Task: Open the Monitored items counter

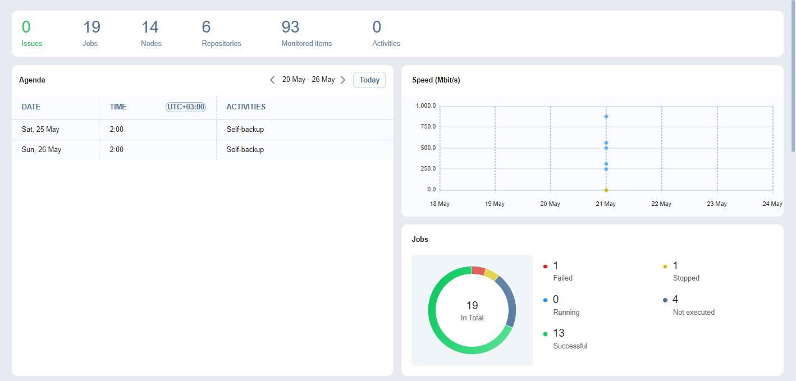Action: 306,34
